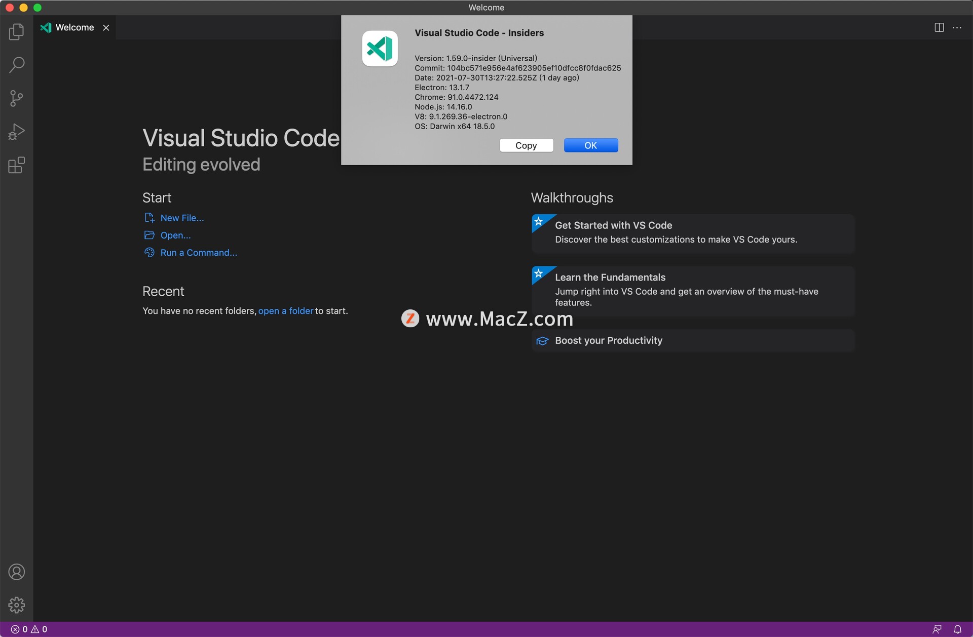This screenshot has width=973, height=637.
Task: Click the New File... link
Action: pyautogui.click(x=182, y=218)
